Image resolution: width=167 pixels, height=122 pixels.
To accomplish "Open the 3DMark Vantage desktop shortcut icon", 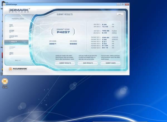I will (5, 83).
